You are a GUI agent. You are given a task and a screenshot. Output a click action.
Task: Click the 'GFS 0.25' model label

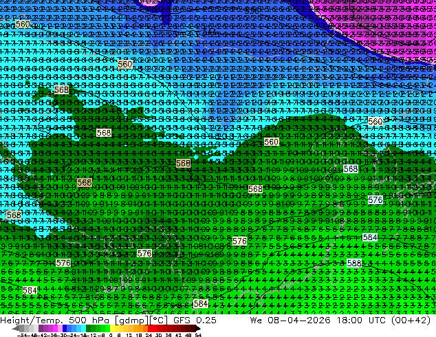click(195, 320)
